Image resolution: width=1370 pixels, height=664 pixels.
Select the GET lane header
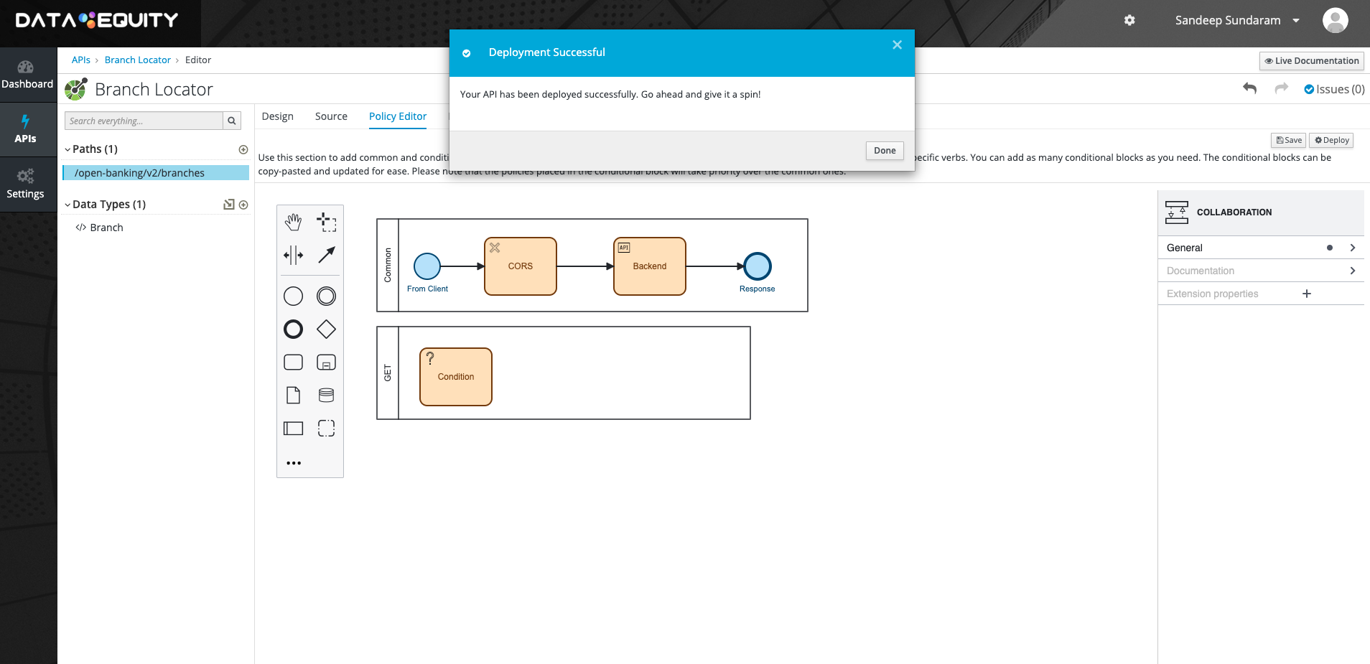pyautogui.click(x=388, y=373)
